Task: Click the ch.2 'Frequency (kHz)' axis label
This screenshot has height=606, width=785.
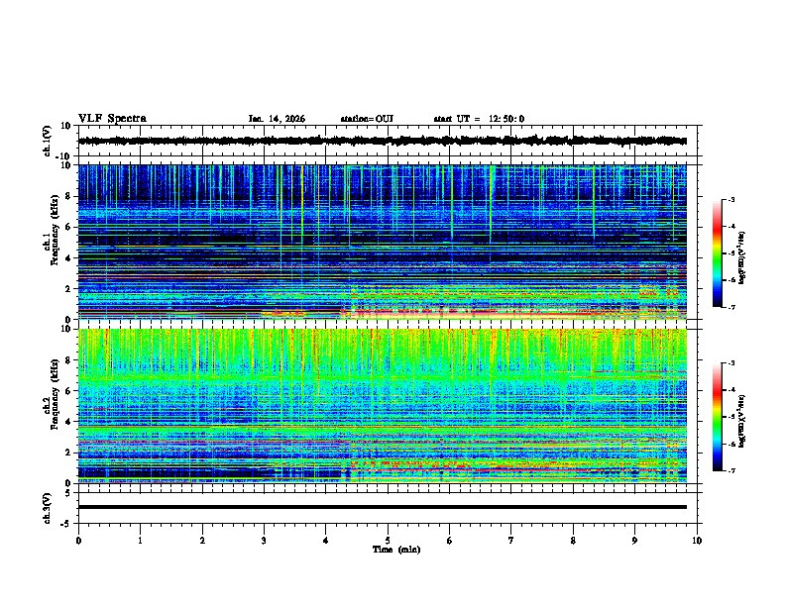Action: click(55, 394)
